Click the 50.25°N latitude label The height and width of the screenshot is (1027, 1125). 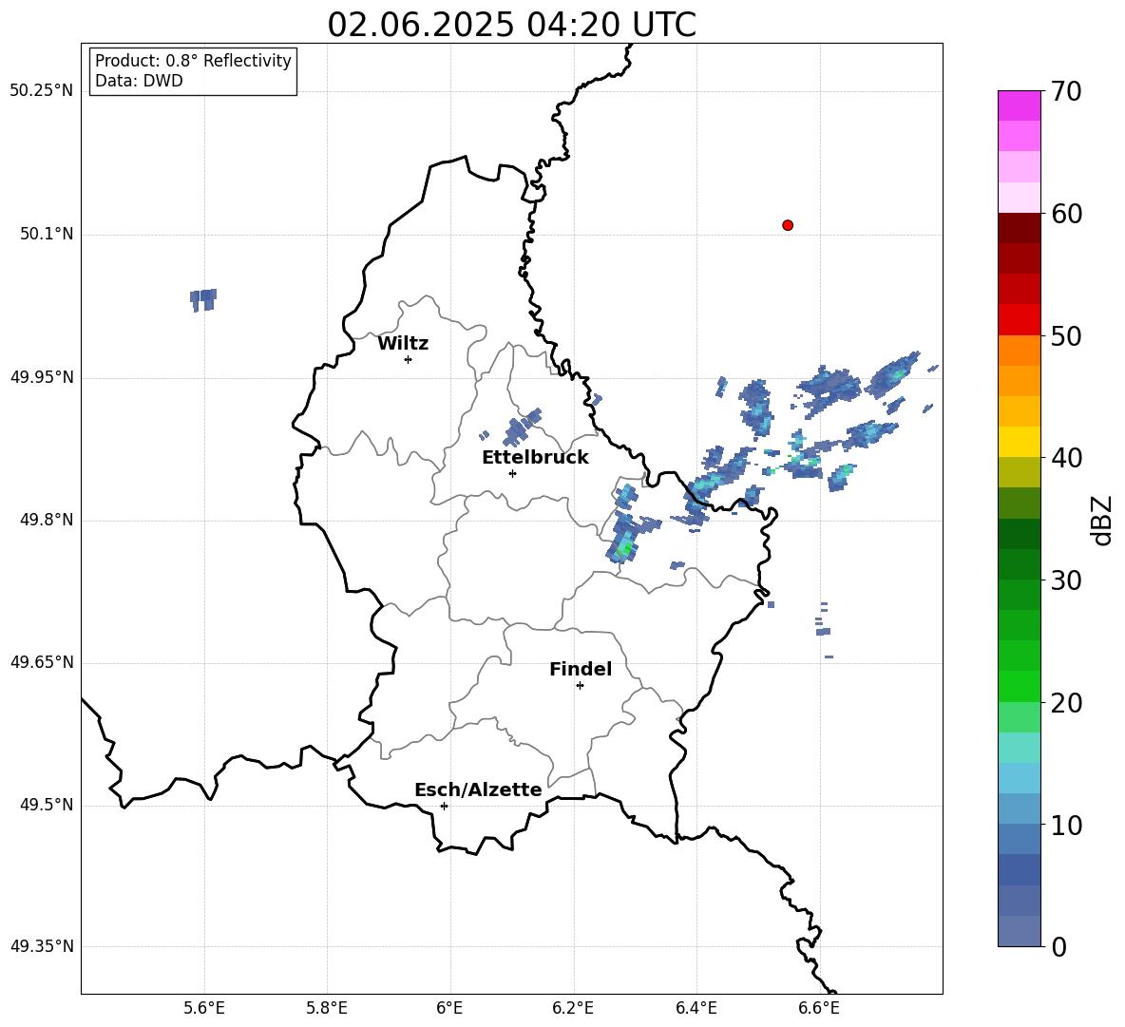[x=42, y=91]
